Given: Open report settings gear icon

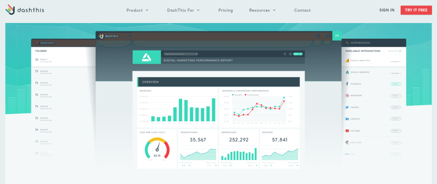Looking at the screenshot, I should click(x=290, y=54).
